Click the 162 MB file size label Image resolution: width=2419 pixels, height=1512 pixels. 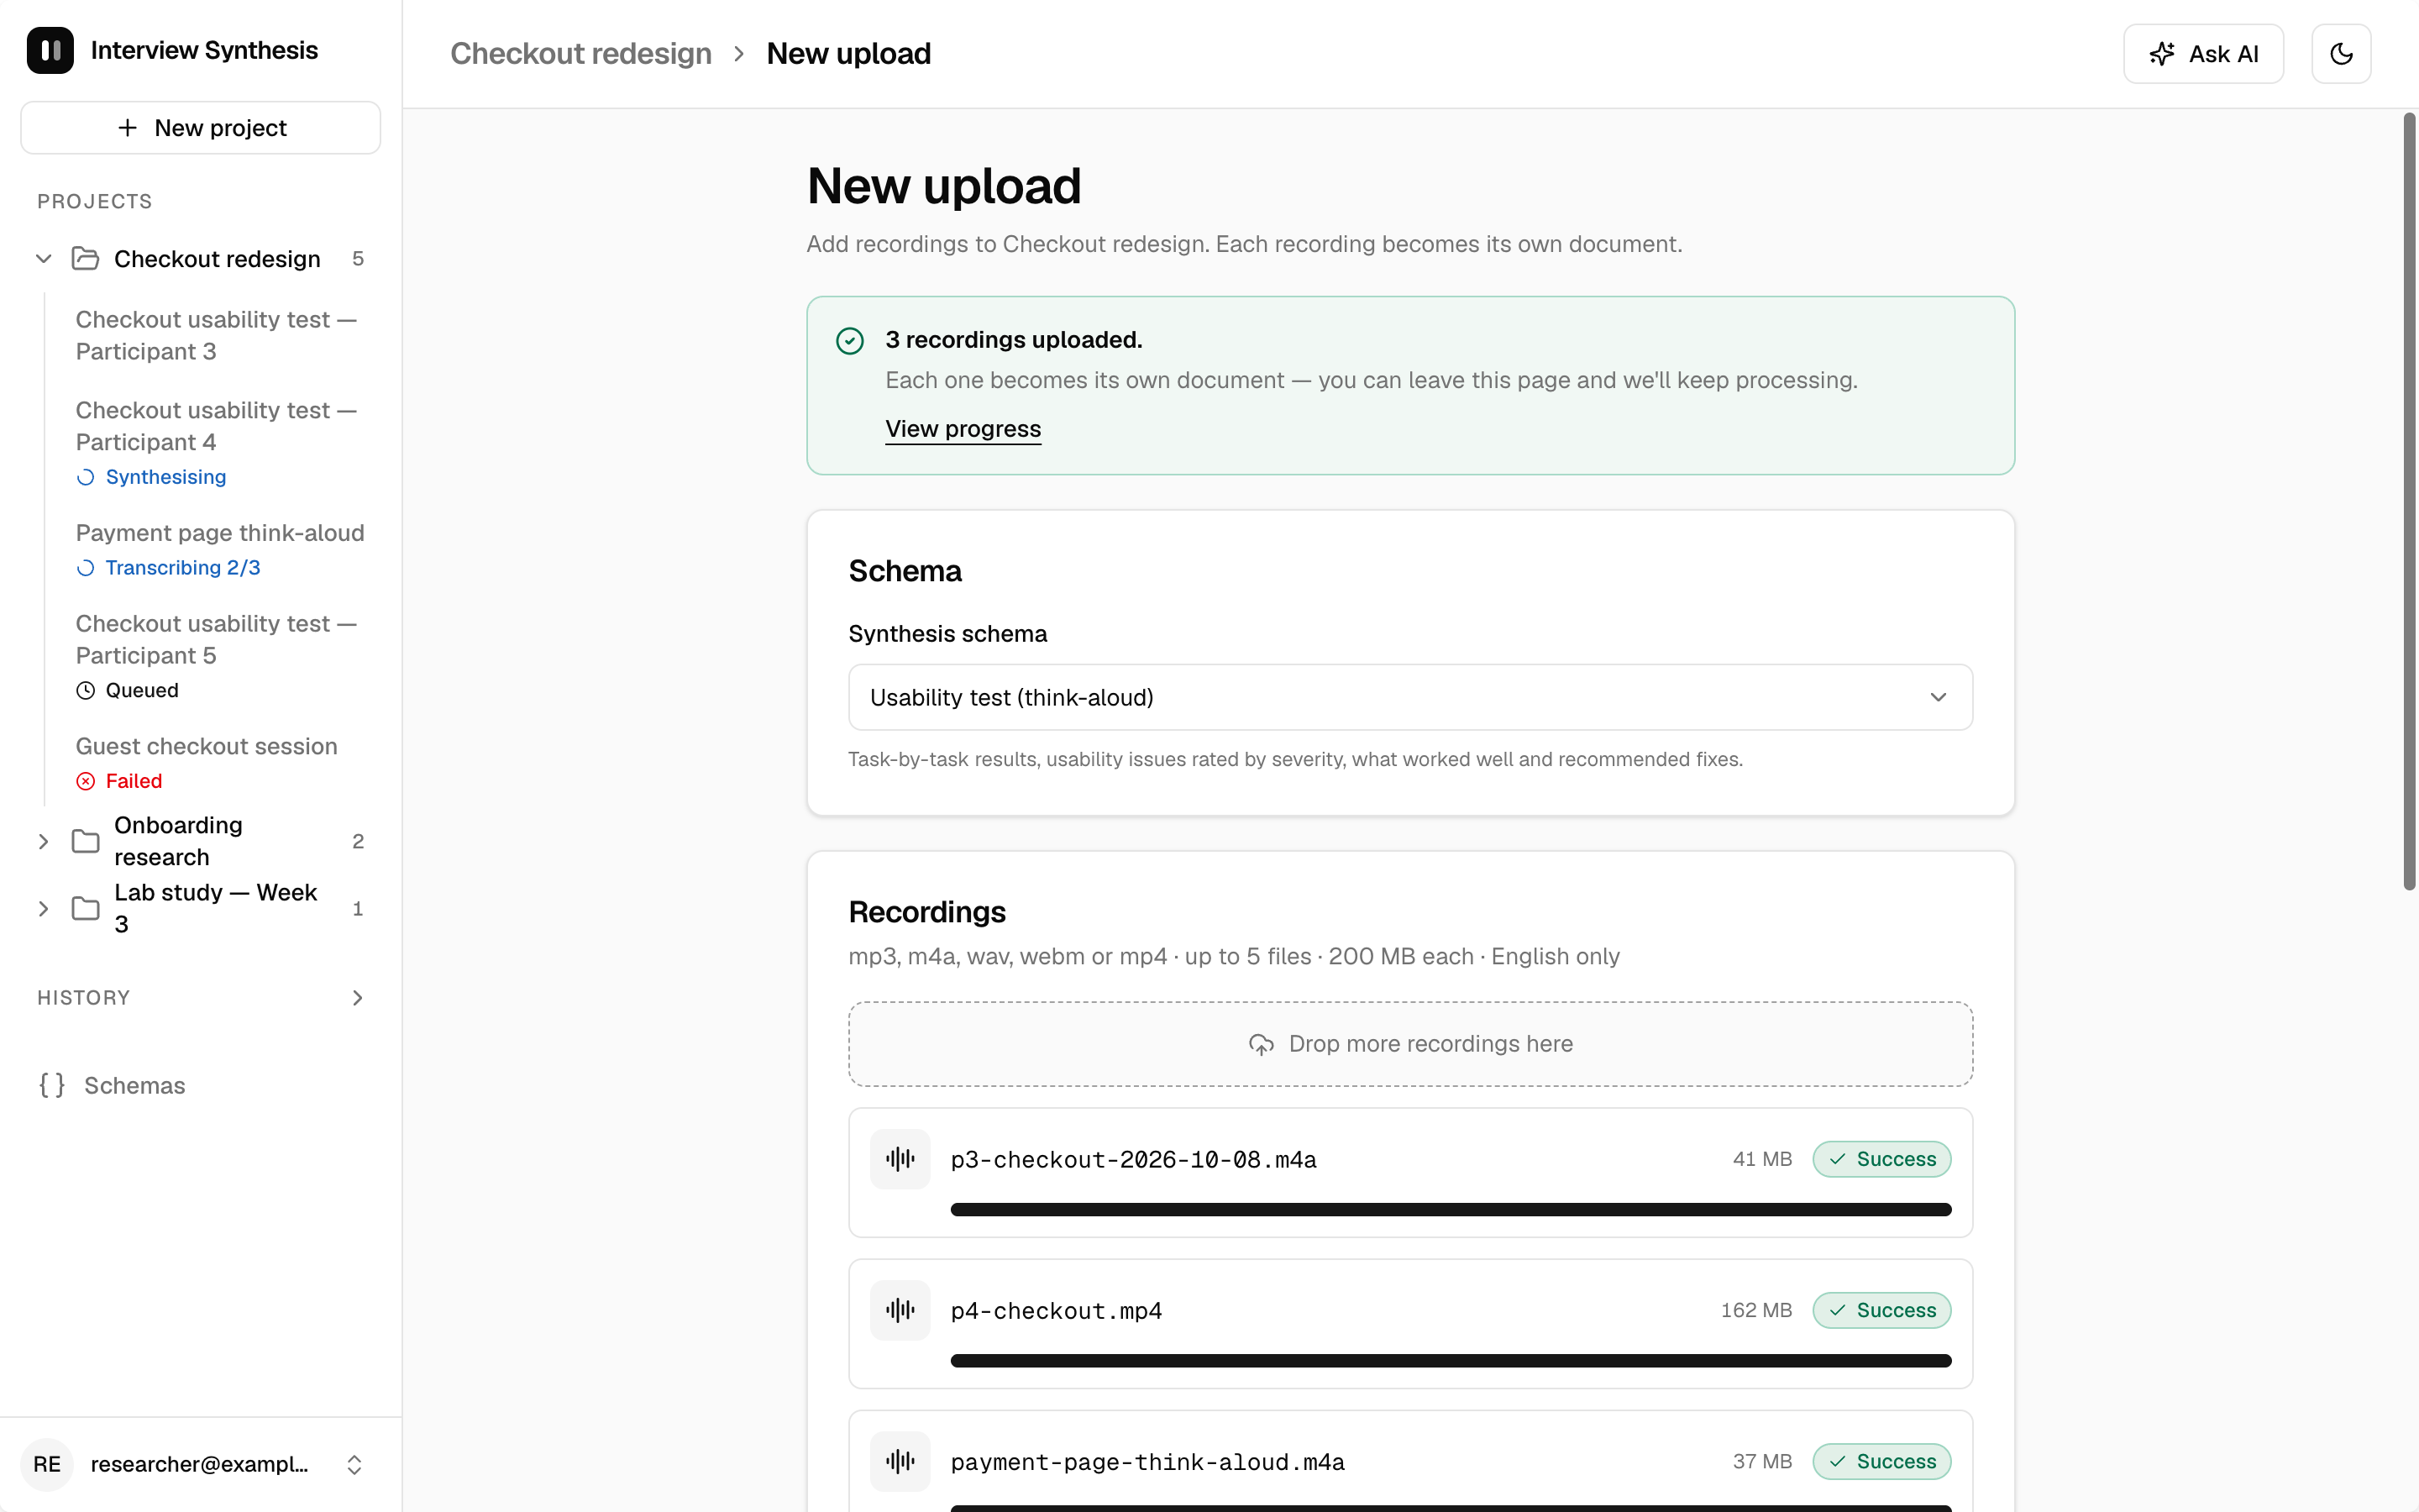coord(1756,1310)
